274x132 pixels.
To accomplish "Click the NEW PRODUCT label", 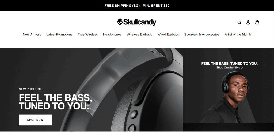I will point(30,89).
